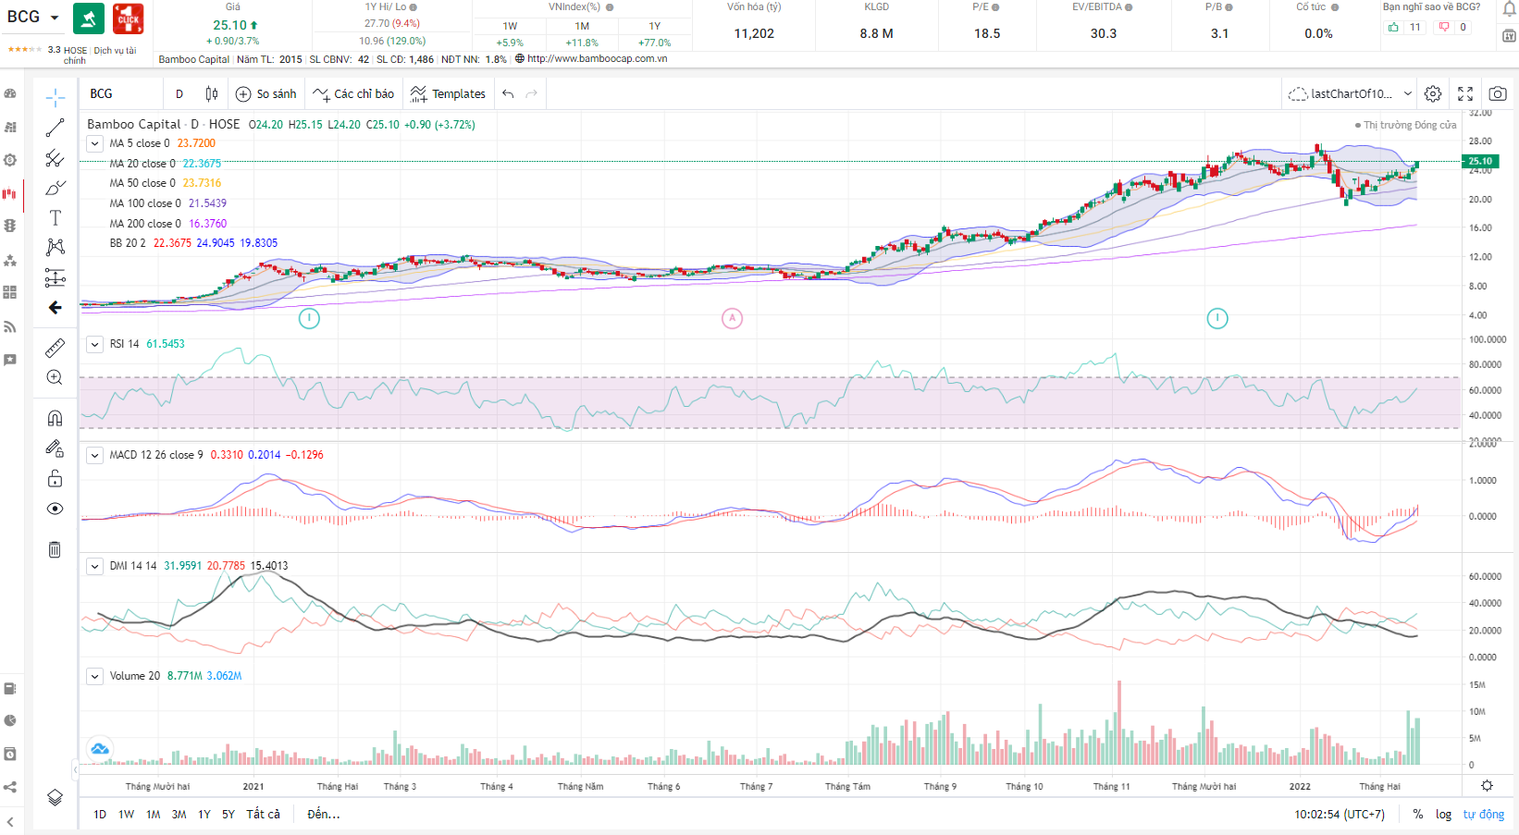
Task: Activate the zoom in tool
Action: click(56, 377)
